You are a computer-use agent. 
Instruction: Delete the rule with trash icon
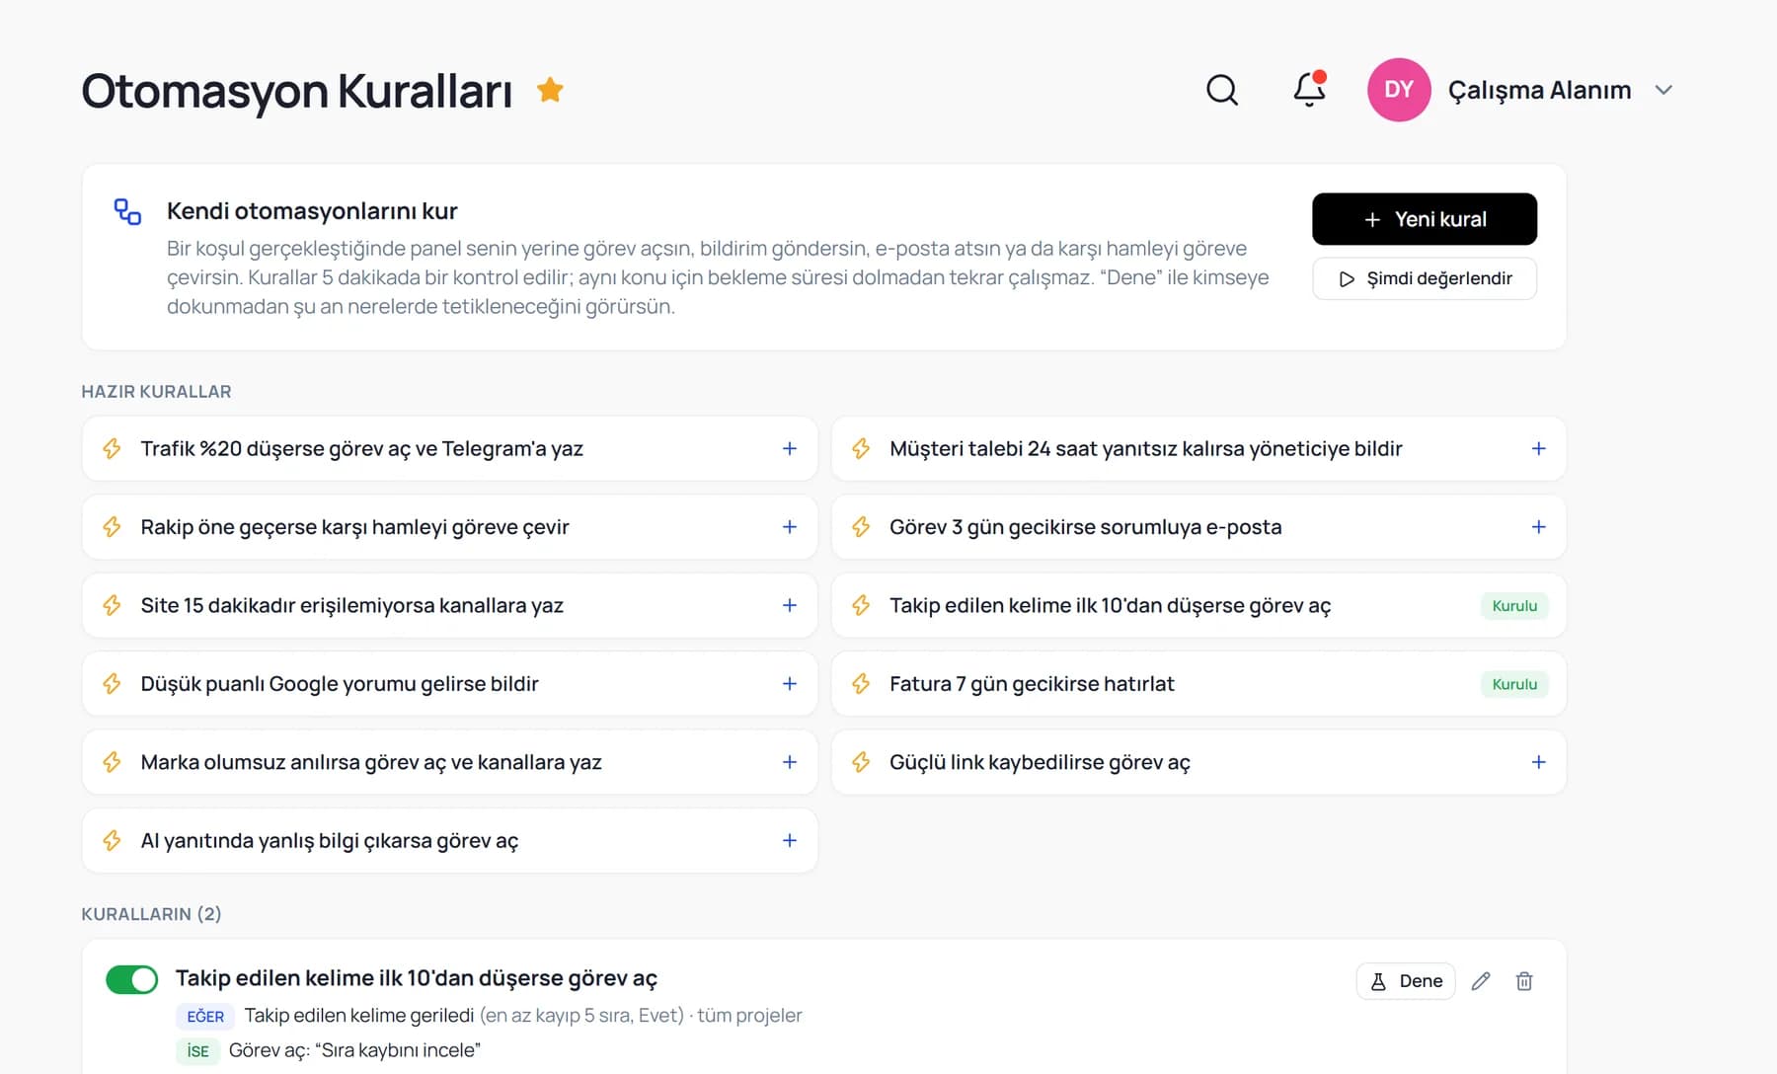(1524, 981)
